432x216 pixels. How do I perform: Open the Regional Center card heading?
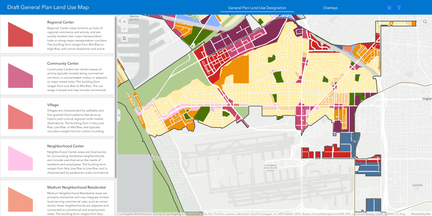click(60, 22)
